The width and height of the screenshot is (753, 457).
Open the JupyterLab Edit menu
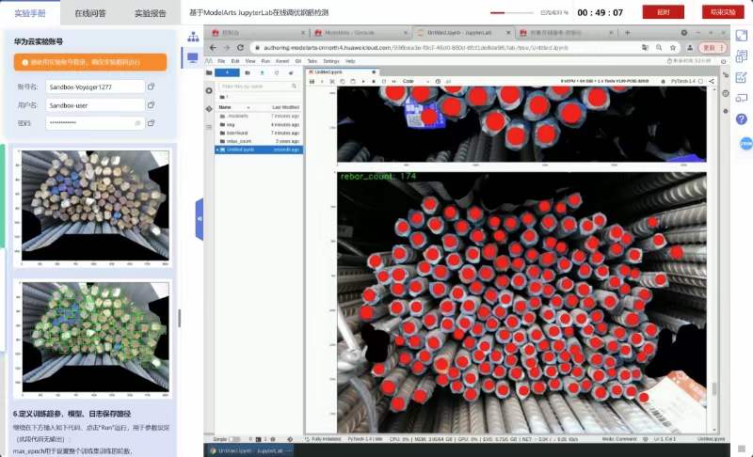coord(235,61)
